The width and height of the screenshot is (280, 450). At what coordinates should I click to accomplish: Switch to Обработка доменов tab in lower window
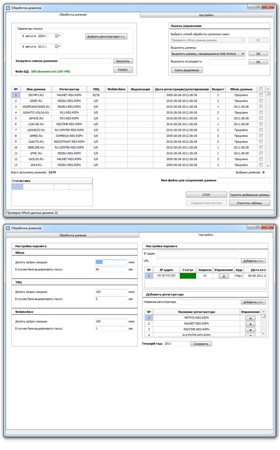point(73,235)
